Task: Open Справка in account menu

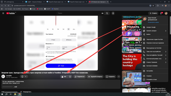Action: pyautogui.click(x=155, y=76)
